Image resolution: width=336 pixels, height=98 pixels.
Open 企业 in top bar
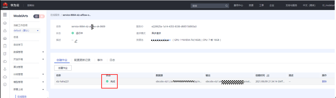(272, 5)
